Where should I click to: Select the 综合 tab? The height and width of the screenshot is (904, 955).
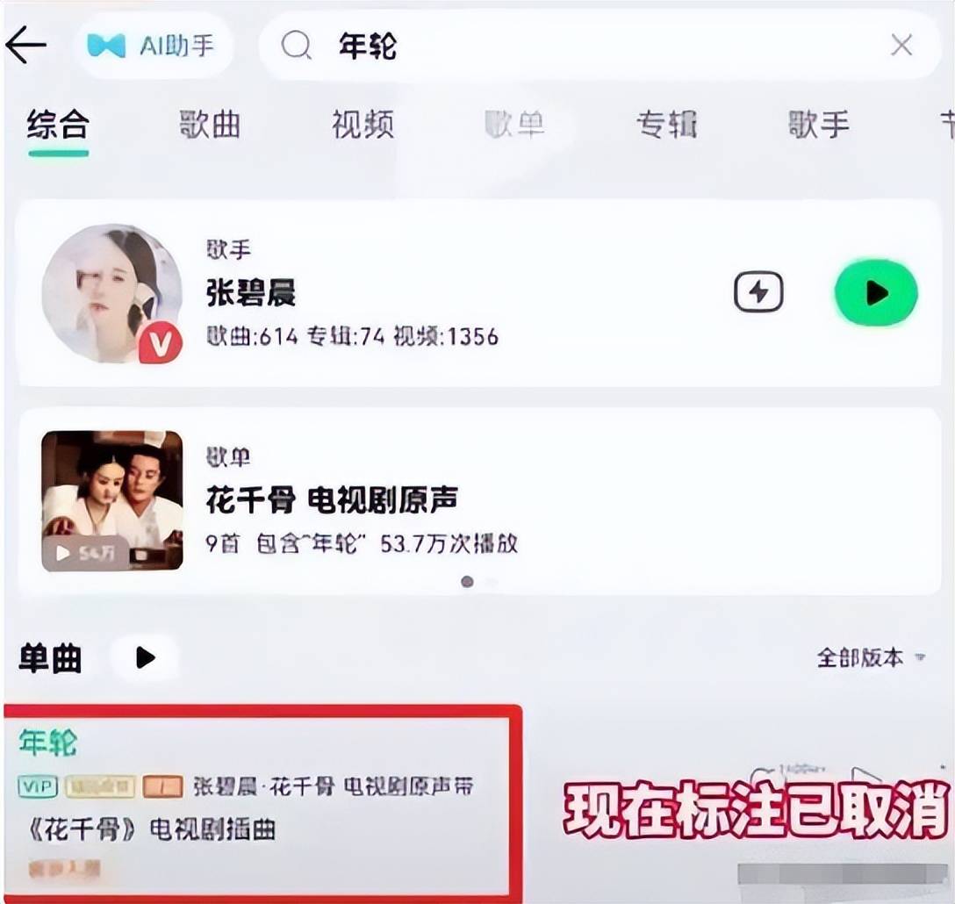click(x=59, y=125)
